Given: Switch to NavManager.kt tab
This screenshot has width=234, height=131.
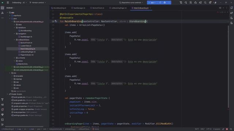Looking at the screenshot, I should [x=78, y=8].
